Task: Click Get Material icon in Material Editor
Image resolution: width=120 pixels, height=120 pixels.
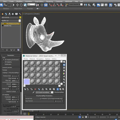Action: pyautogui.click(x=25, y=89)
